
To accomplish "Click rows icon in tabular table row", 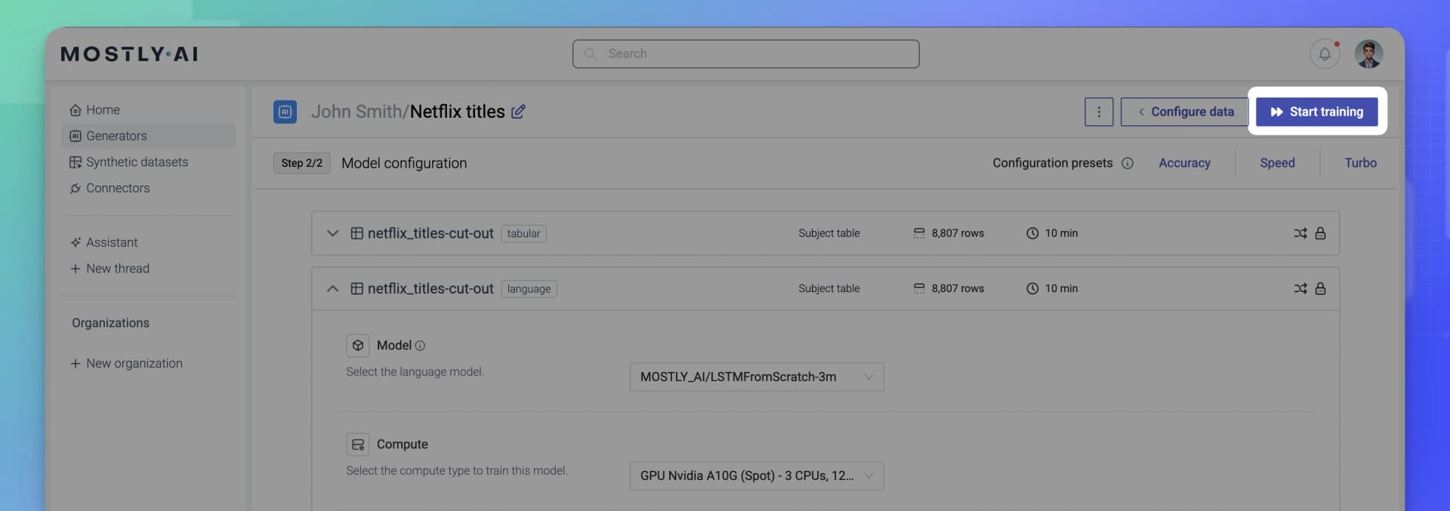I will (x=919, y=233).
